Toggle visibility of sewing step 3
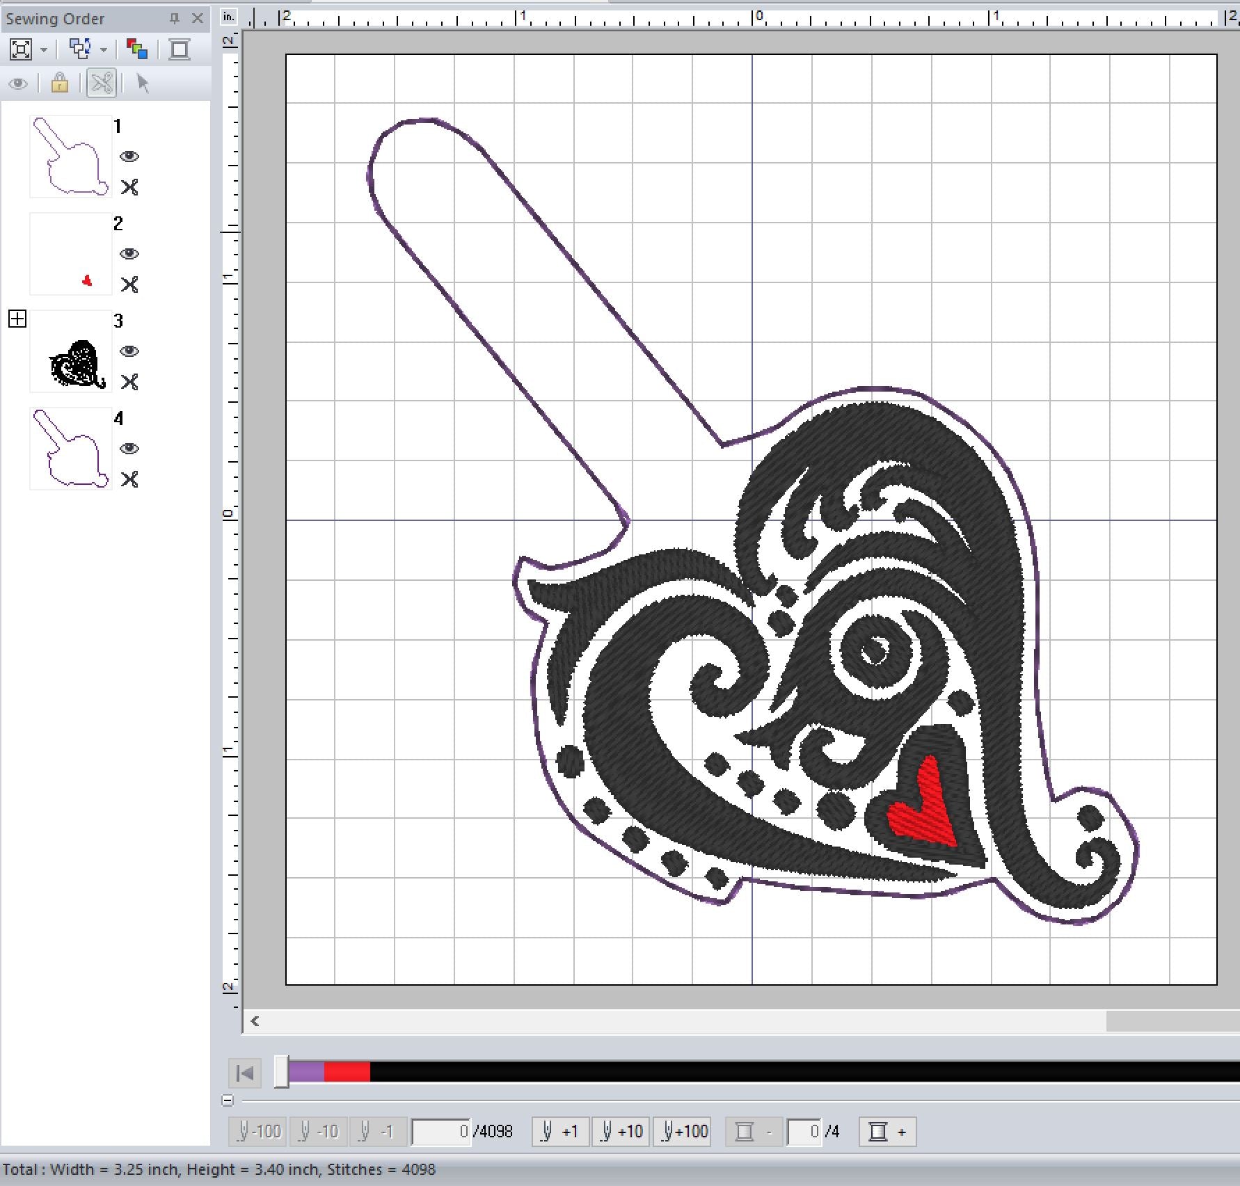1240x1186 pixels. click(x=129, y=351)
